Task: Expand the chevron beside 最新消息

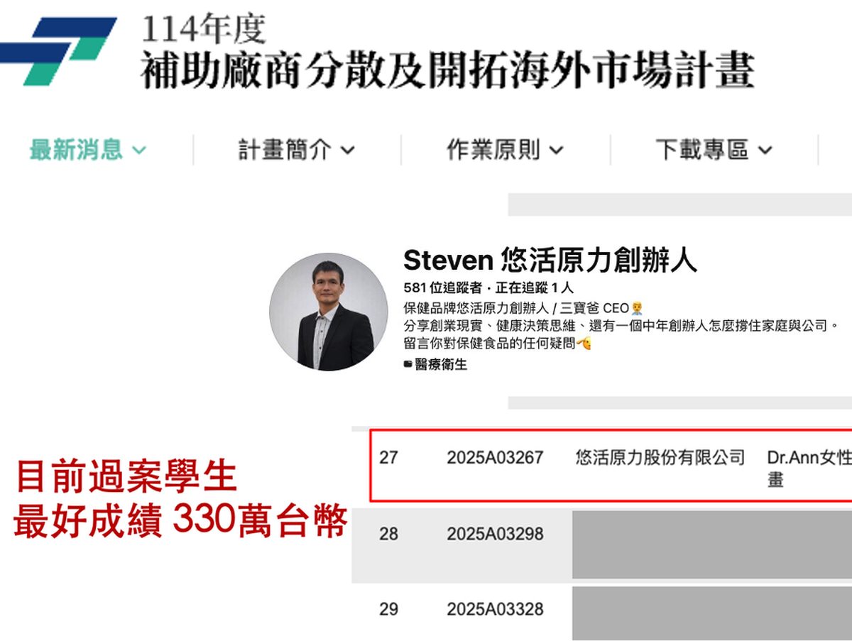Action: [138, 150]
